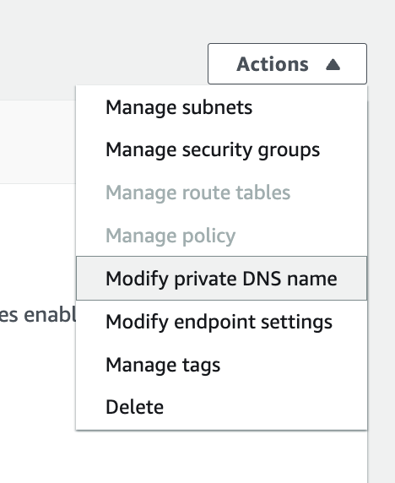Select Manage security groups
This screenshot has width=395, height=483.
tap(221, 150)
